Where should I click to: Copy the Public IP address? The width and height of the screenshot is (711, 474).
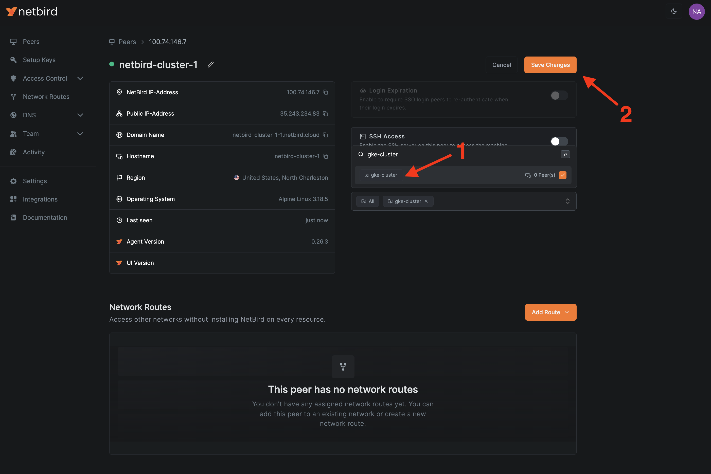[326, 114]
